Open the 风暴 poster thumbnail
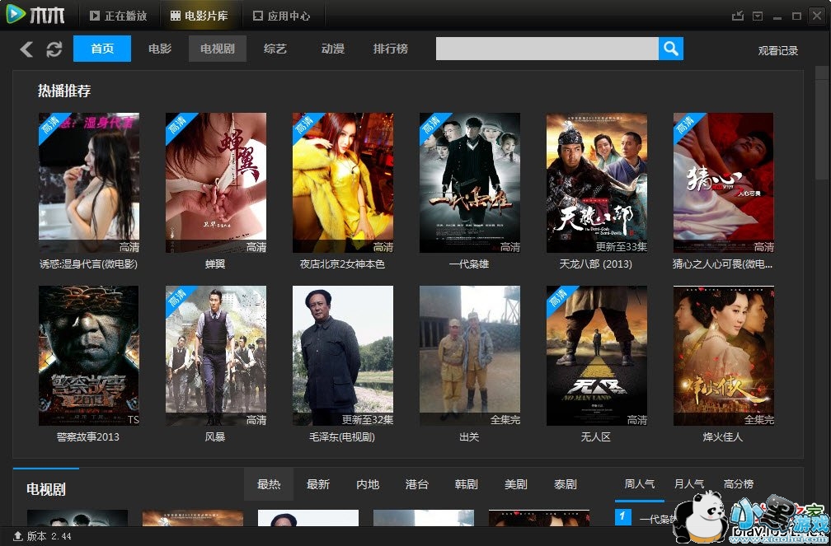 pos(216,356)
